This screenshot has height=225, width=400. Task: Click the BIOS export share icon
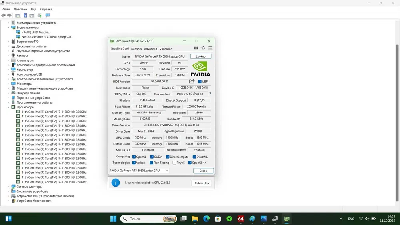coord(192,81)
